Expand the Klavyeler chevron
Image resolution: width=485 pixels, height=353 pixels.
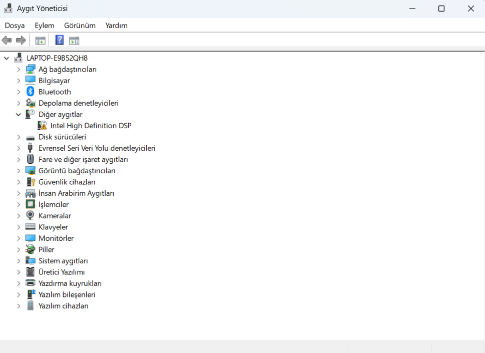tap(19, 227)
